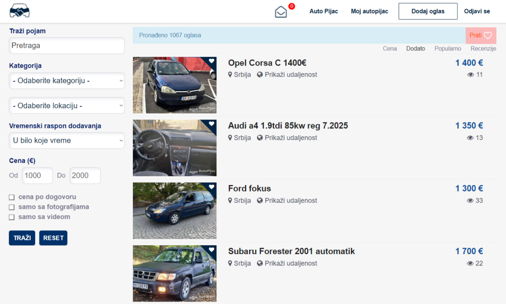The height and width of the screenshot is (304, 506).
Task: Click the Dodaj oglas button
Action: 428,11
